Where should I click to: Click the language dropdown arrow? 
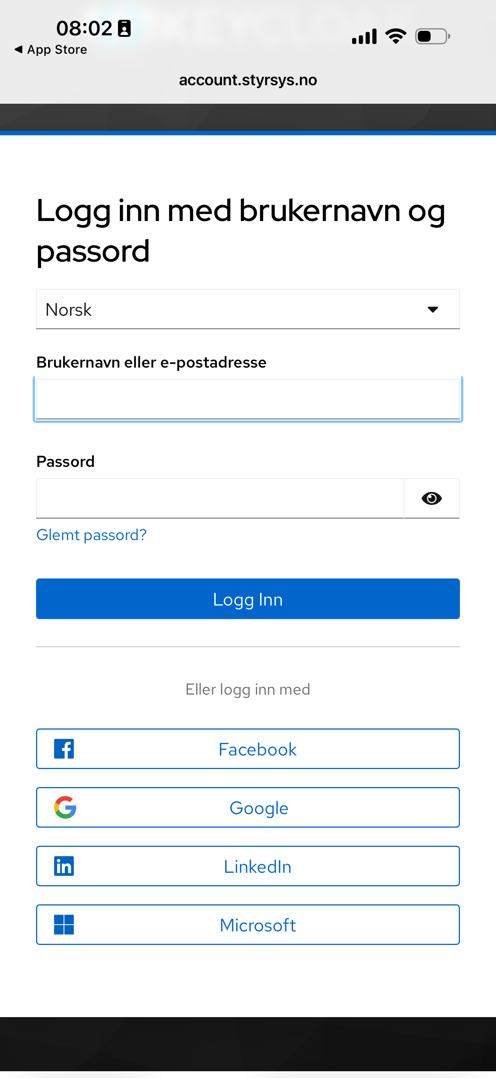[432, 309]
